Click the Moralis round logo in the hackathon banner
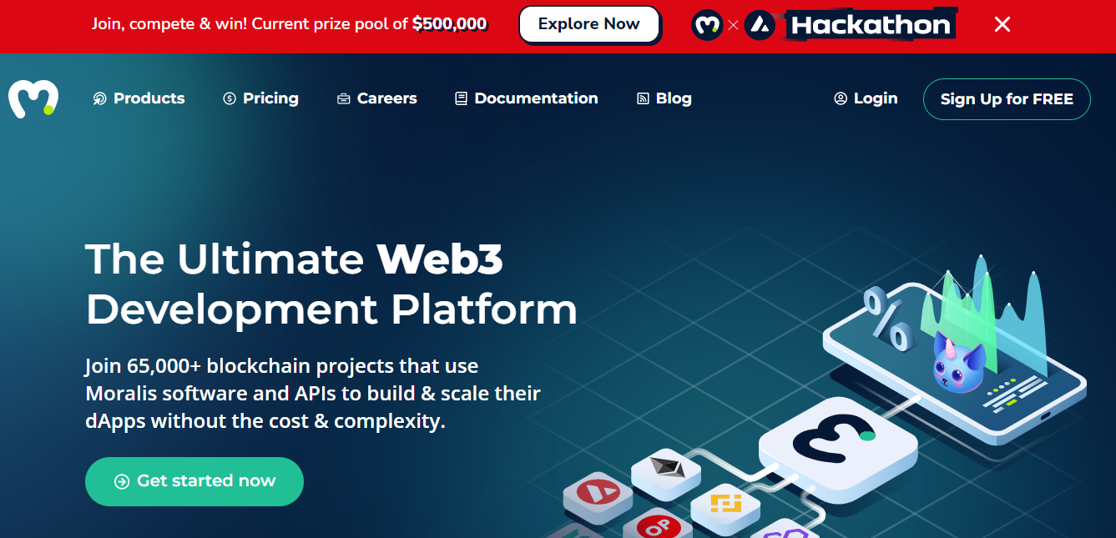This screenshot has width=1116, height=538. tap(707, 25)
